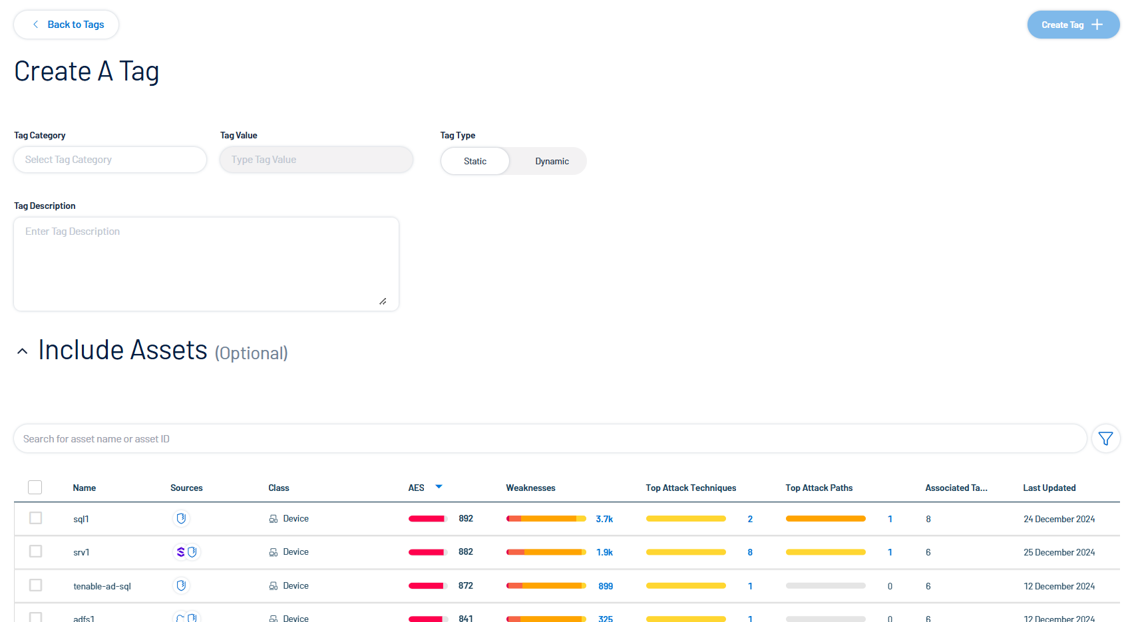The height and width of the screenshot is (622, 1130).
Task: Open the Select Tag Category dropdown
Action: click(110, 160)
